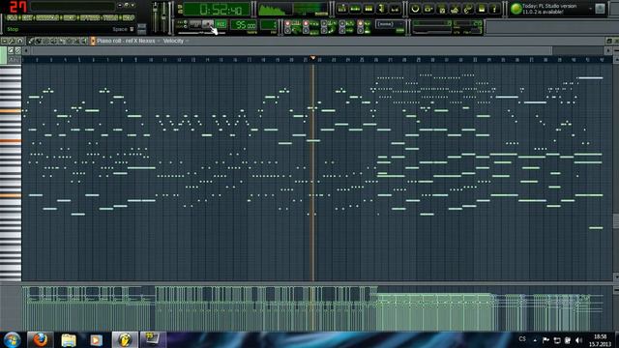The image size is (619, 348).
Task: Select the Slice tool
Action: [x=61, y=41]
